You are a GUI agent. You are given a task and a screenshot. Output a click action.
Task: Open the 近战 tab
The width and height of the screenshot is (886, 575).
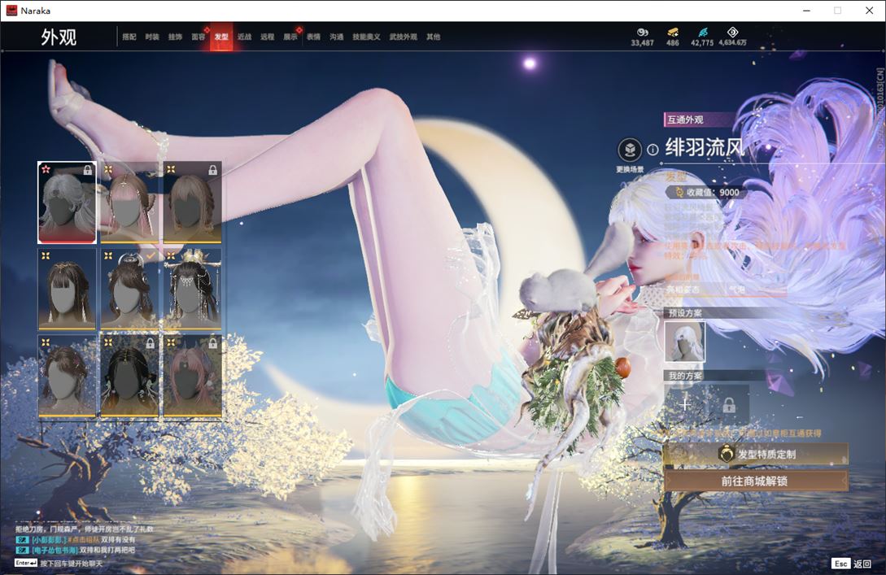244,37
